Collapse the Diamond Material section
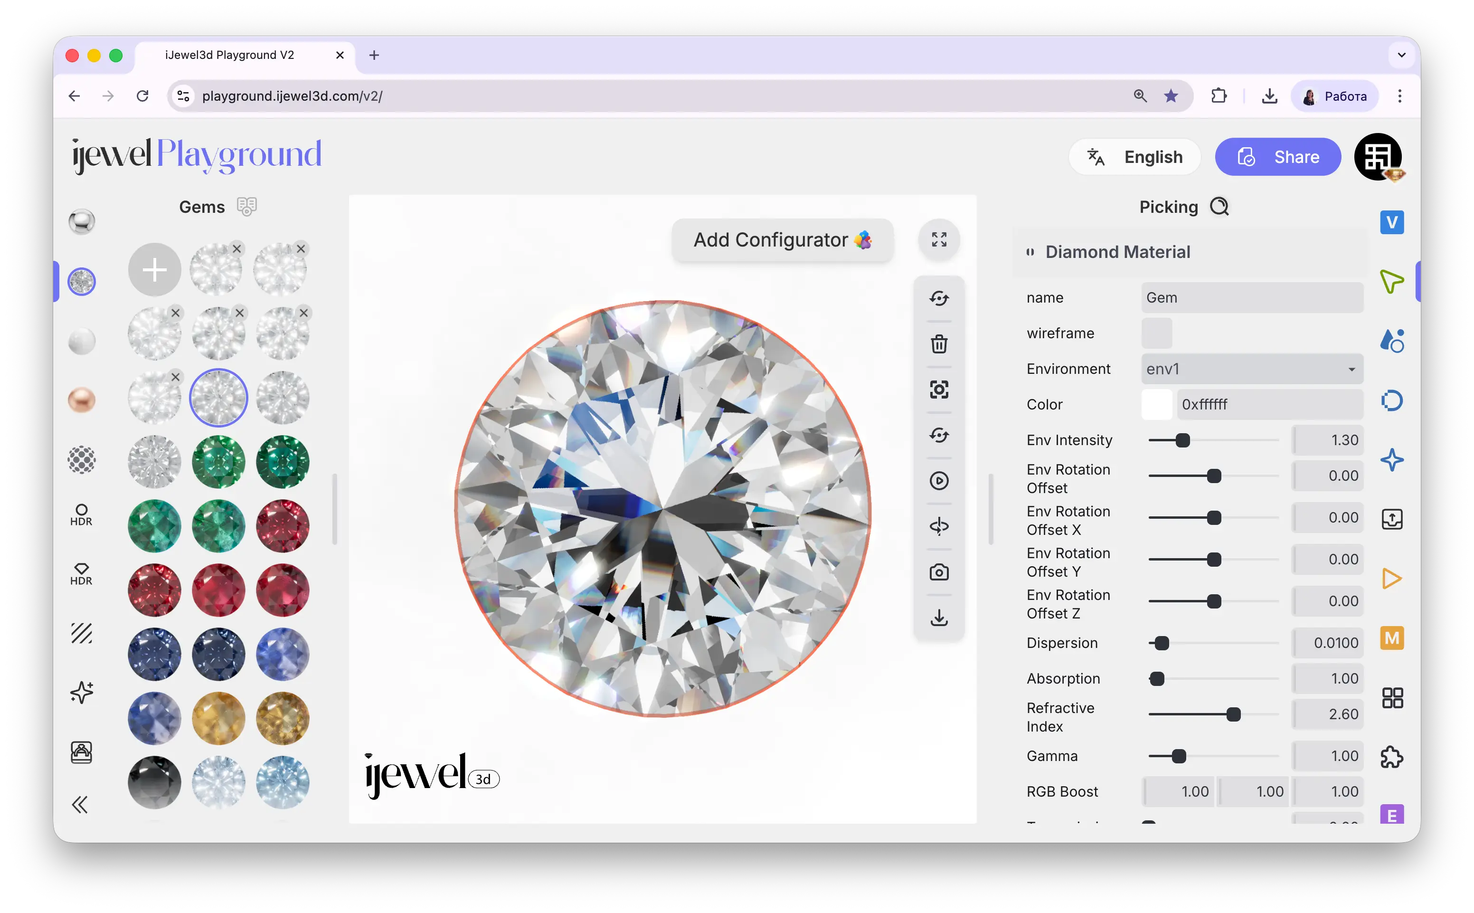Screen dimensions: 1474x913 (1190, 252)
